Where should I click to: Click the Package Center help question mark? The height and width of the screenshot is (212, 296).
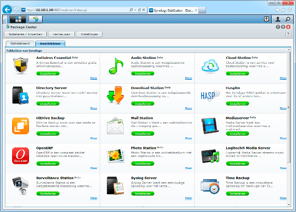coord(288,34)
